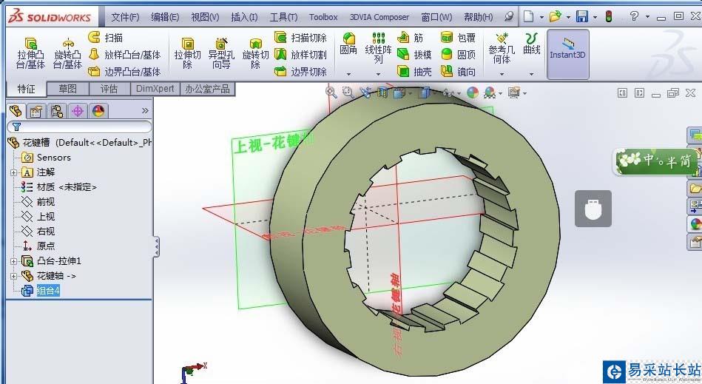Choose Boundary Boss/Base (边界凸台/基体)

tap(124, 72)
